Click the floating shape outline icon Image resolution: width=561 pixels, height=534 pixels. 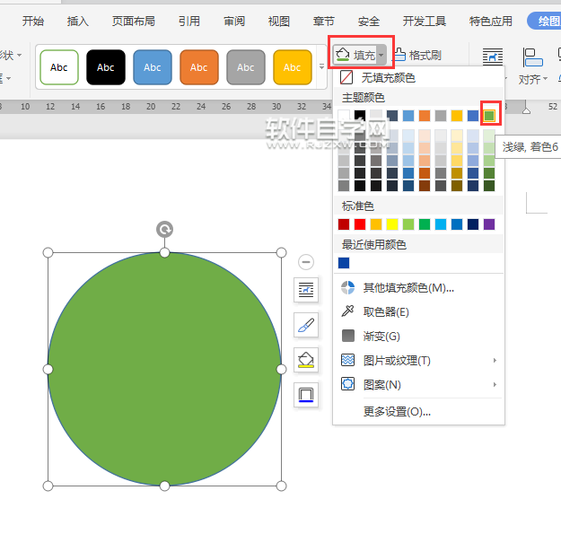pyautogui.click(x=306, y=394)
